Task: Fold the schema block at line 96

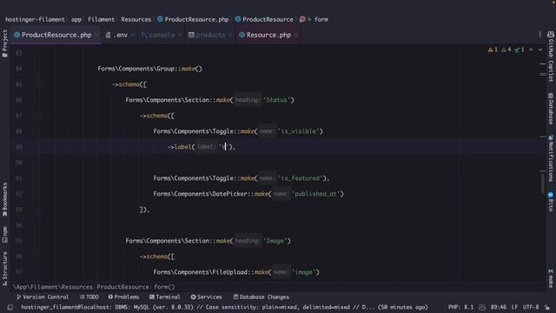Action: [38, 256]
